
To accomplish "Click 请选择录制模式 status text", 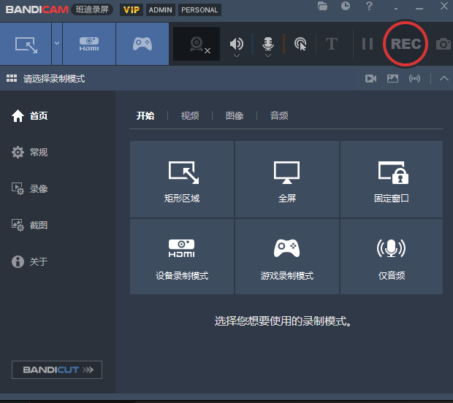I will (54, 79).
